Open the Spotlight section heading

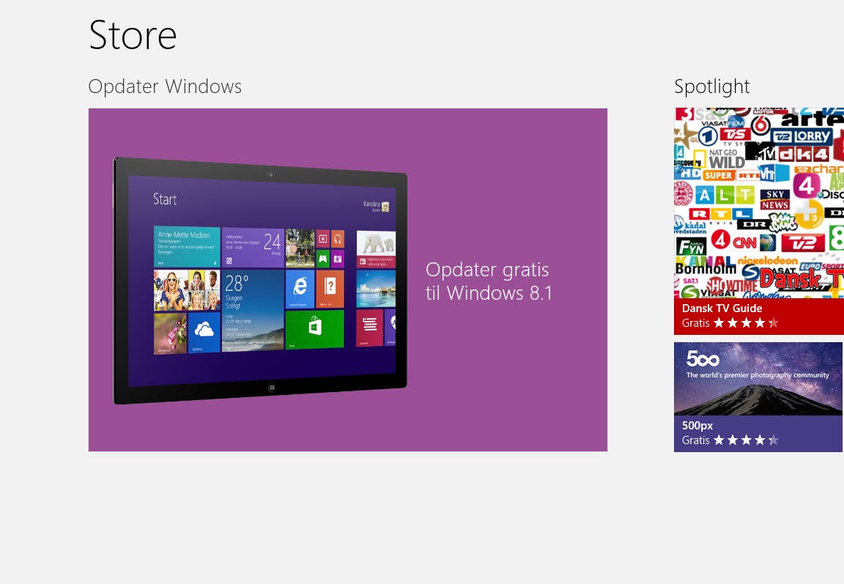click(711, 86)
